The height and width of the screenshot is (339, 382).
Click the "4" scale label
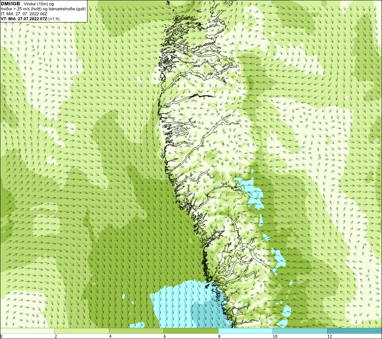coord(110,337)
